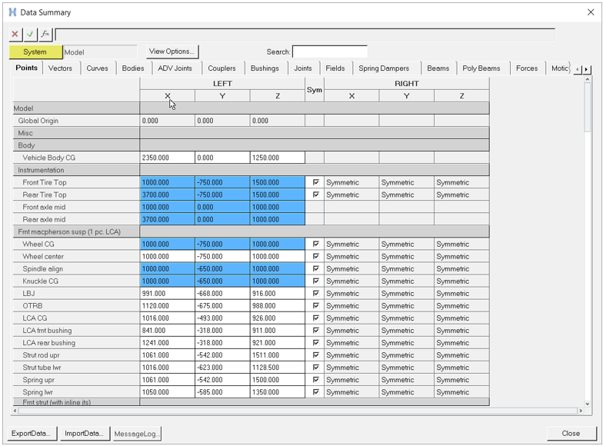
Task: Close the Data Summary window with X
Action: coord(591,12)
